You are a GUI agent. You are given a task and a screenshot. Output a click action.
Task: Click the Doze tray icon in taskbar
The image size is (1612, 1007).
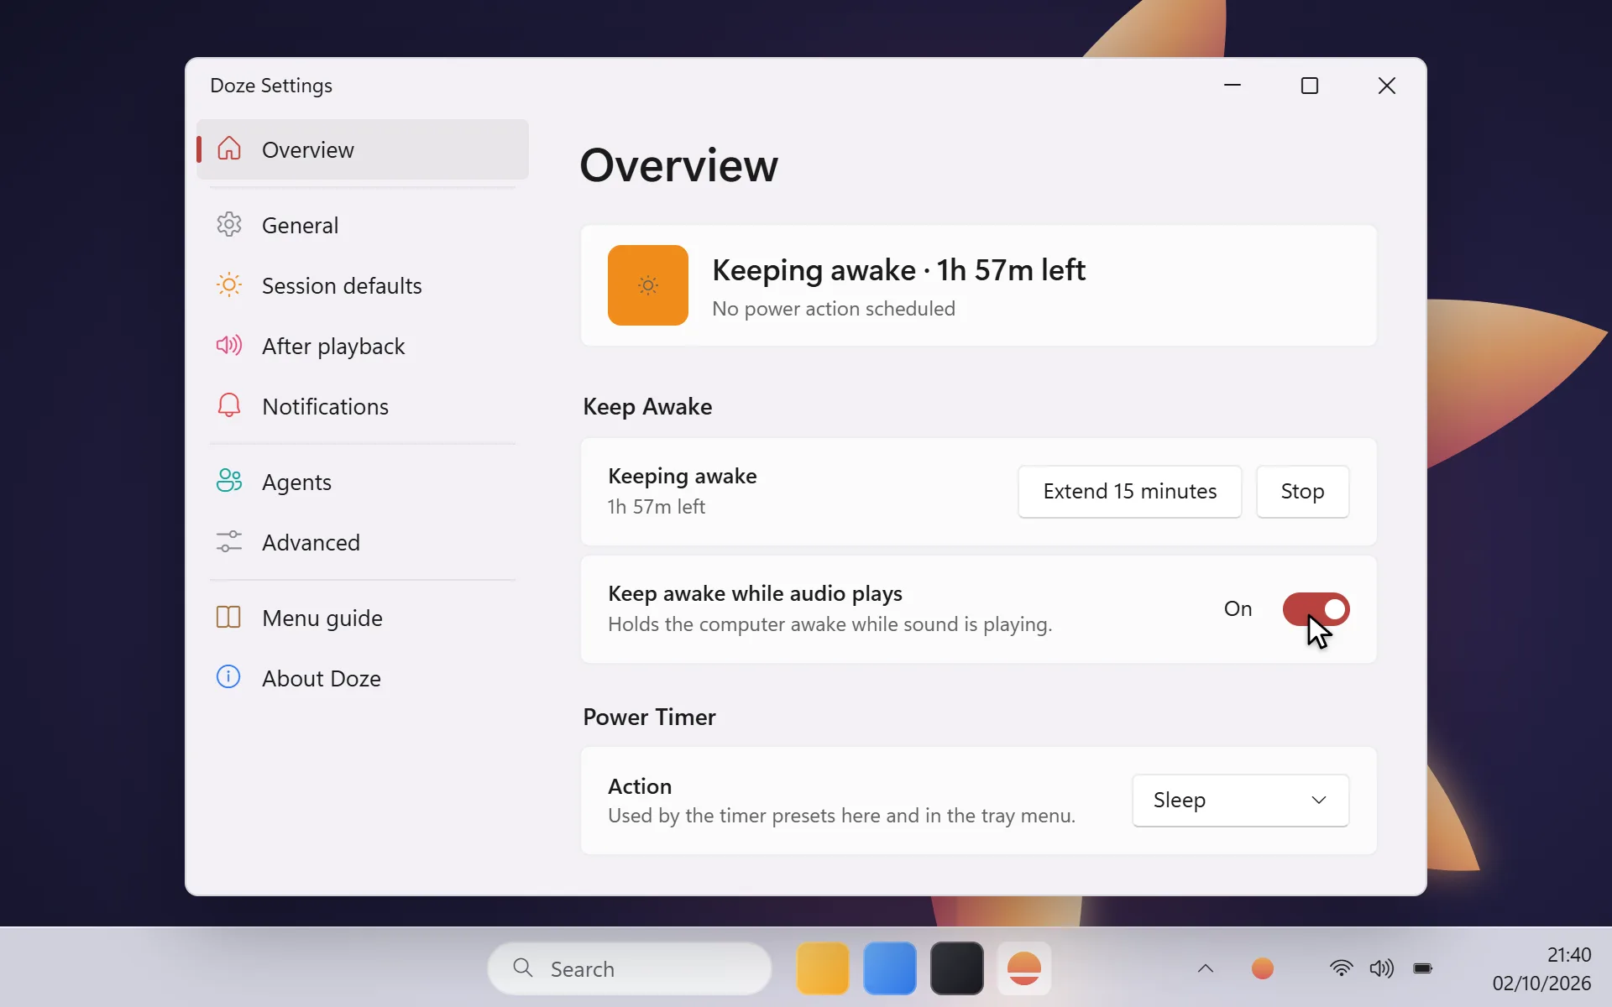1263,968
